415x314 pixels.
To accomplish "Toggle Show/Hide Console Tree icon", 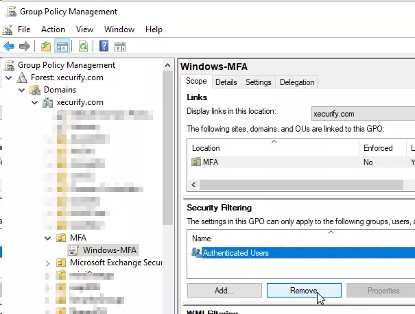I will (x=62, y=47).
